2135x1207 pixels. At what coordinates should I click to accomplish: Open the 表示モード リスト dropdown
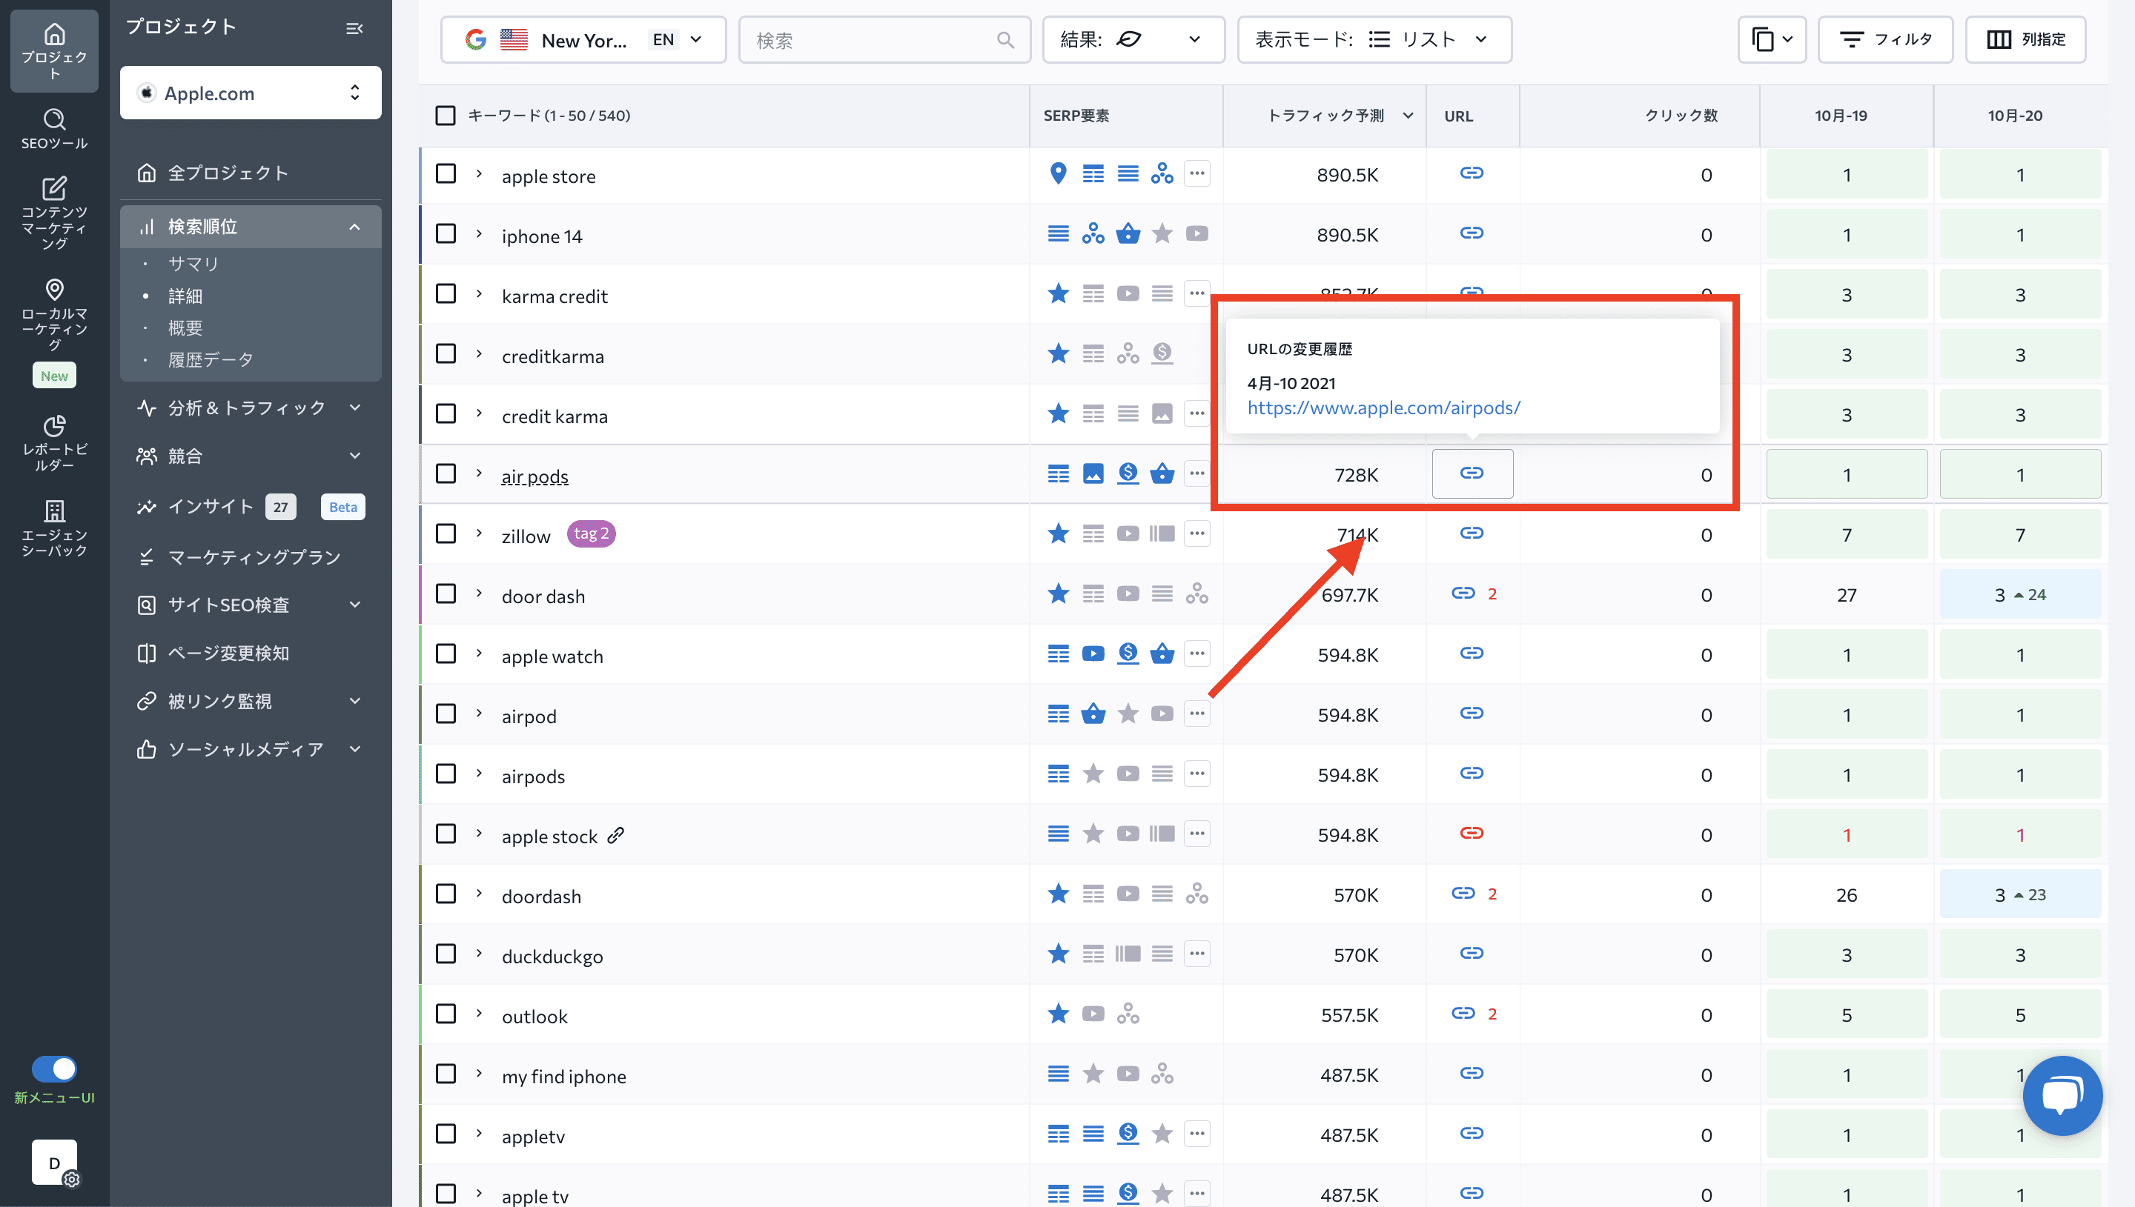pyautogui.click(x=1374, y=40)
